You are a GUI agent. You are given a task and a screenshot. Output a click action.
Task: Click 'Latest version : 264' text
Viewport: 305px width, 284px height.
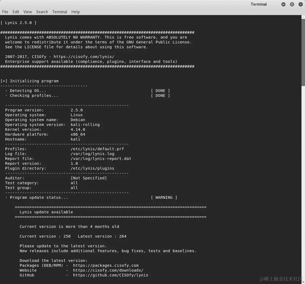pos(102,236)
